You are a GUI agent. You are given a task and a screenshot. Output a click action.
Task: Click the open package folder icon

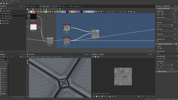pyautogui.click(x=4, y=4)
